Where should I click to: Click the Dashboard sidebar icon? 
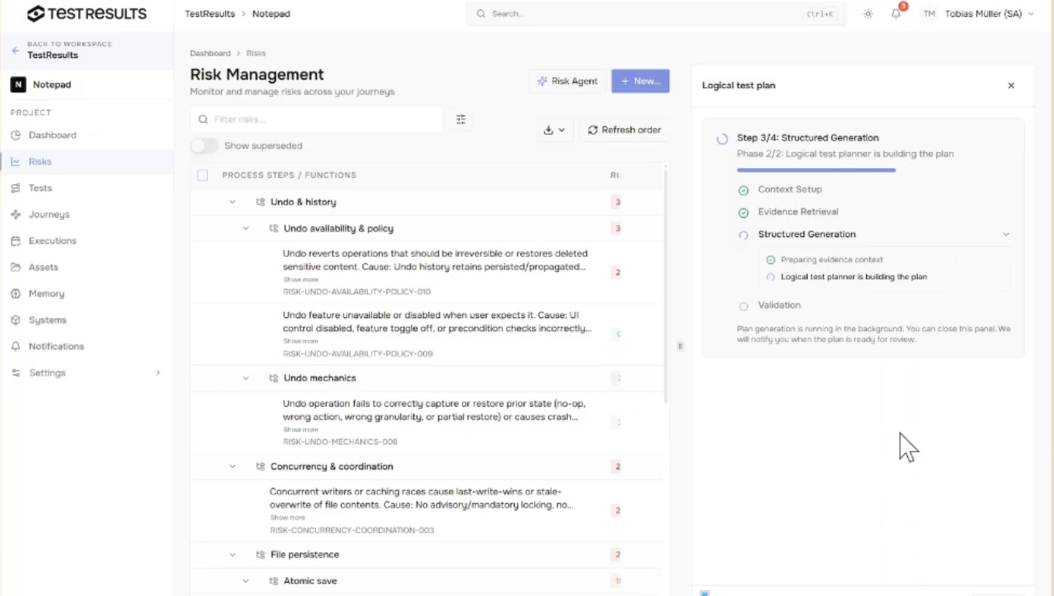(15, 135)
